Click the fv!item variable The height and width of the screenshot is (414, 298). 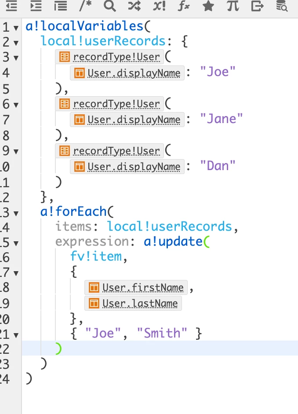pyautogui.click(x=96, y=256)
